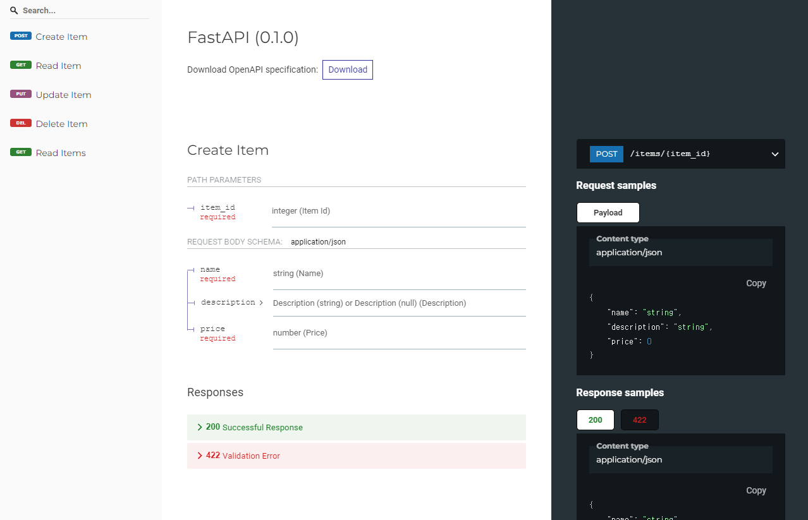Screen dimensions: 808x520
Task: Click the "price": 0 line in request sample
Action: pyautogui.click(x=629, y=341)
